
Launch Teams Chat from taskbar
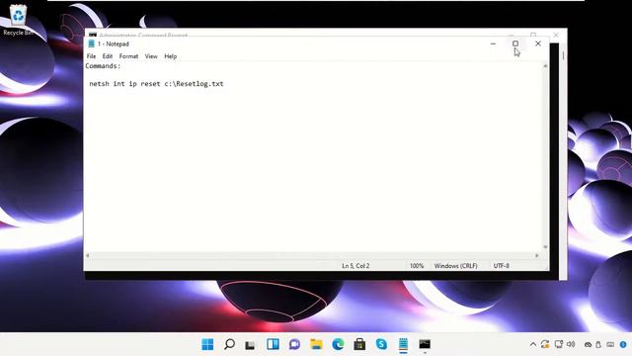tap(294, 344)
